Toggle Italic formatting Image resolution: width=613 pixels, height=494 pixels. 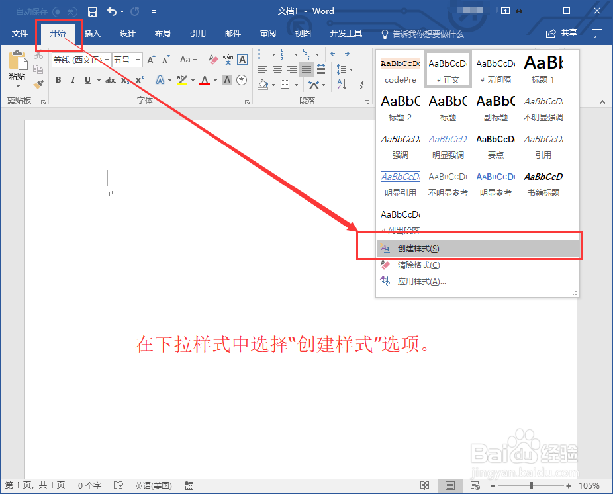click(x=73, y=80)
